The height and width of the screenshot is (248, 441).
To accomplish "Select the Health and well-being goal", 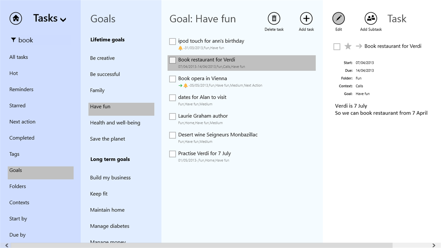I will [x=115, y=123].
